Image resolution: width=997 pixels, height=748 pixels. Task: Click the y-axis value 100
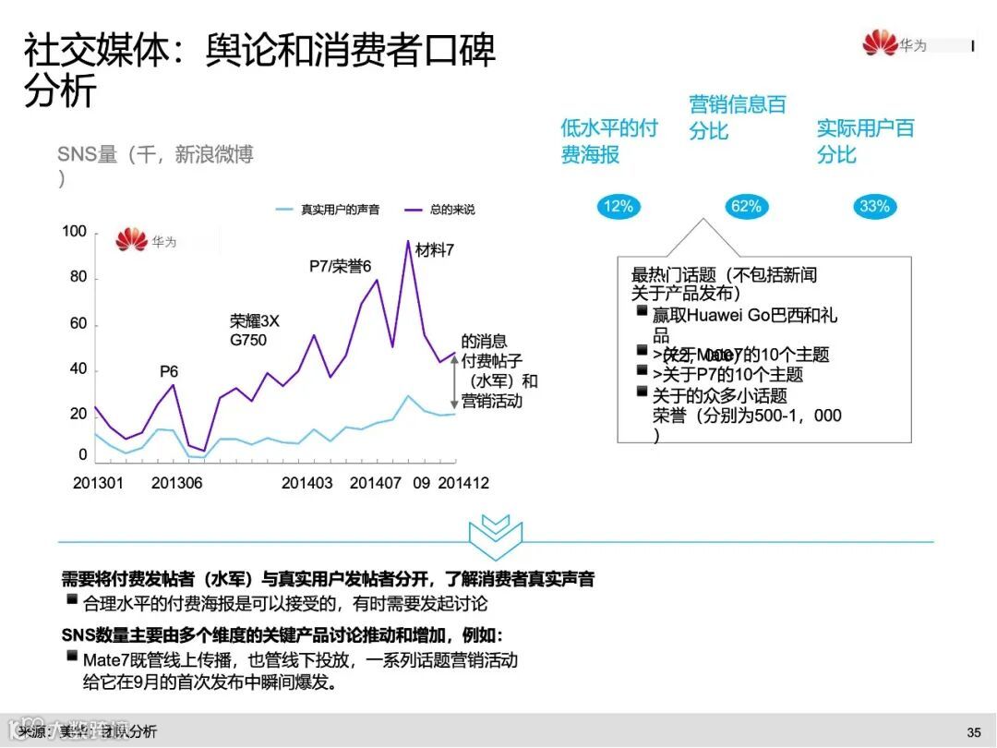[75, 231]
